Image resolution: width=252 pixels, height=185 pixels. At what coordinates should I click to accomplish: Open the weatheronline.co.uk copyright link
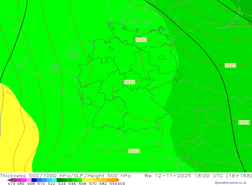pyautogui.click(x=231, y=183)
